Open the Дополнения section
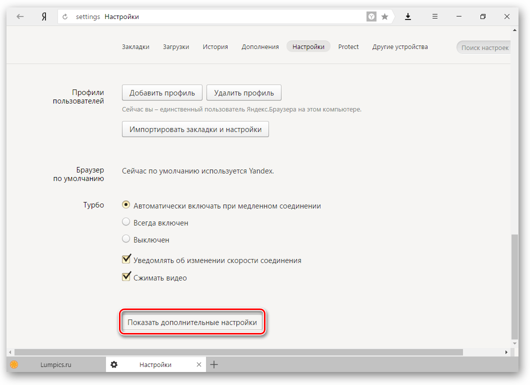The height and width of the screenshot is (385, 530). point(260,46)
